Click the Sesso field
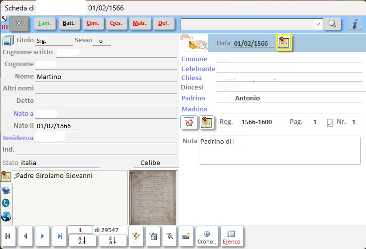 point(102,41)
